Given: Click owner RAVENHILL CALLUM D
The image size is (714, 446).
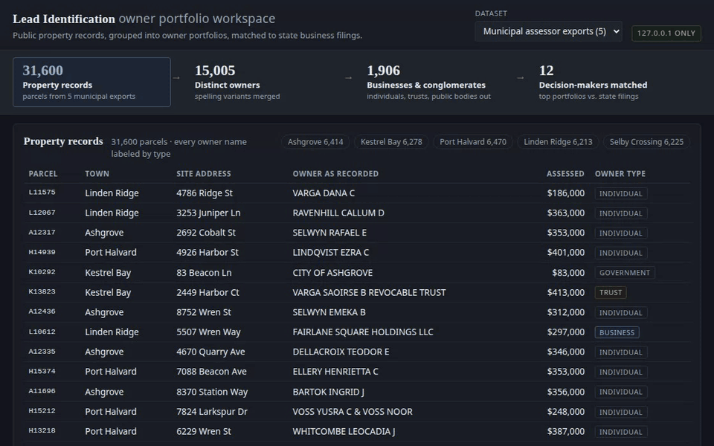Looking at the screenshot, I should (338, 213).
